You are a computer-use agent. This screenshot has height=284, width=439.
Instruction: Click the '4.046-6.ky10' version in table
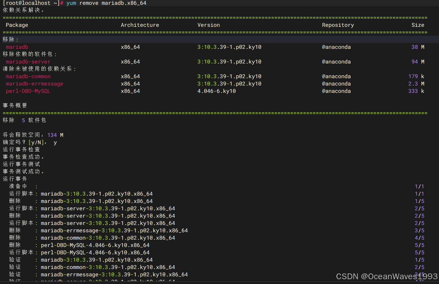tap(217, 91)
